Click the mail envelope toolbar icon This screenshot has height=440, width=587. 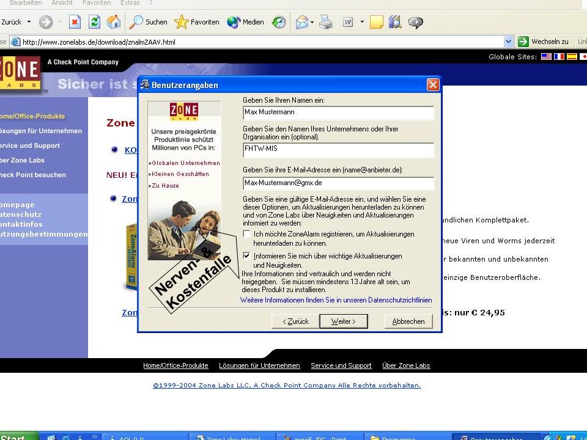coord(301,22)
